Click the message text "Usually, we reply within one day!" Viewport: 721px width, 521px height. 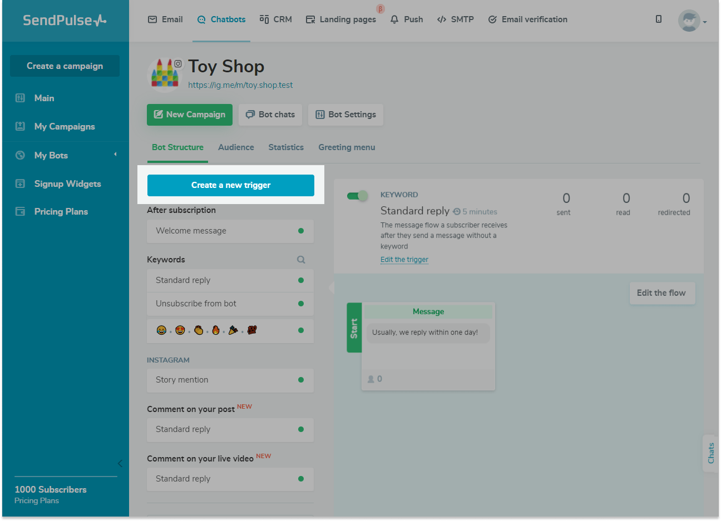tap(425, 333)
